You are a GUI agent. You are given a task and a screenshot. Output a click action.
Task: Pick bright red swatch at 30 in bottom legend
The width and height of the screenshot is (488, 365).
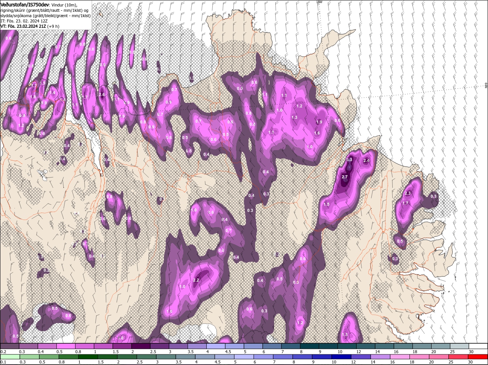click(x=478, y=357)
